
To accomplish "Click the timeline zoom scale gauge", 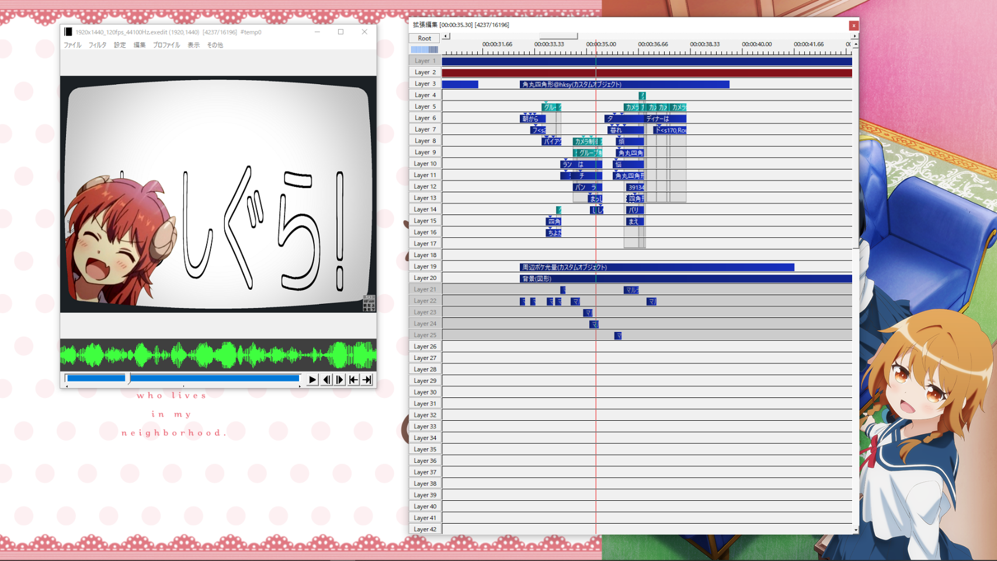I will 425,50.
